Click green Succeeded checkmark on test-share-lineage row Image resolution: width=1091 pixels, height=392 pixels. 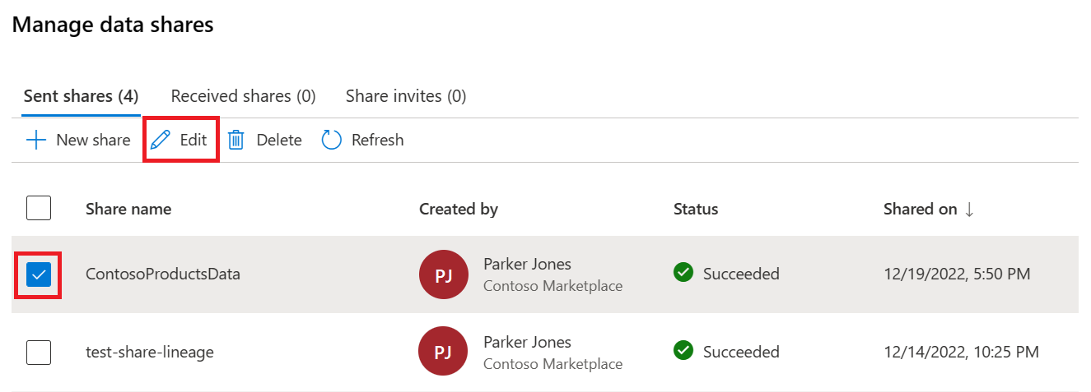(x=683, y=351)
